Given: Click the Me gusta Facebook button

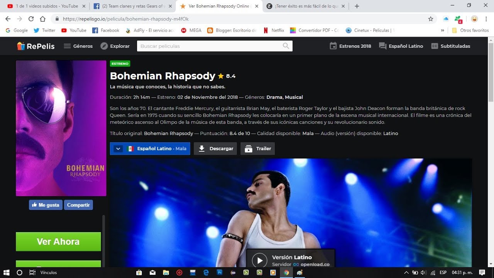Looking at the screenshot, I should 46,205.
